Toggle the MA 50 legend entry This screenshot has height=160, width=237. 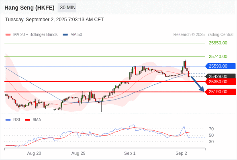(72, 35)
